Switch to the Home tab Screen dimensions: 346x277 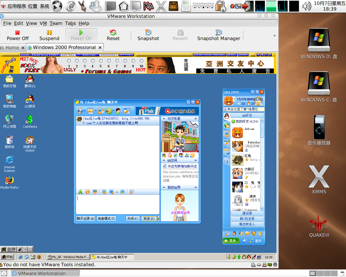click(12, 48)
